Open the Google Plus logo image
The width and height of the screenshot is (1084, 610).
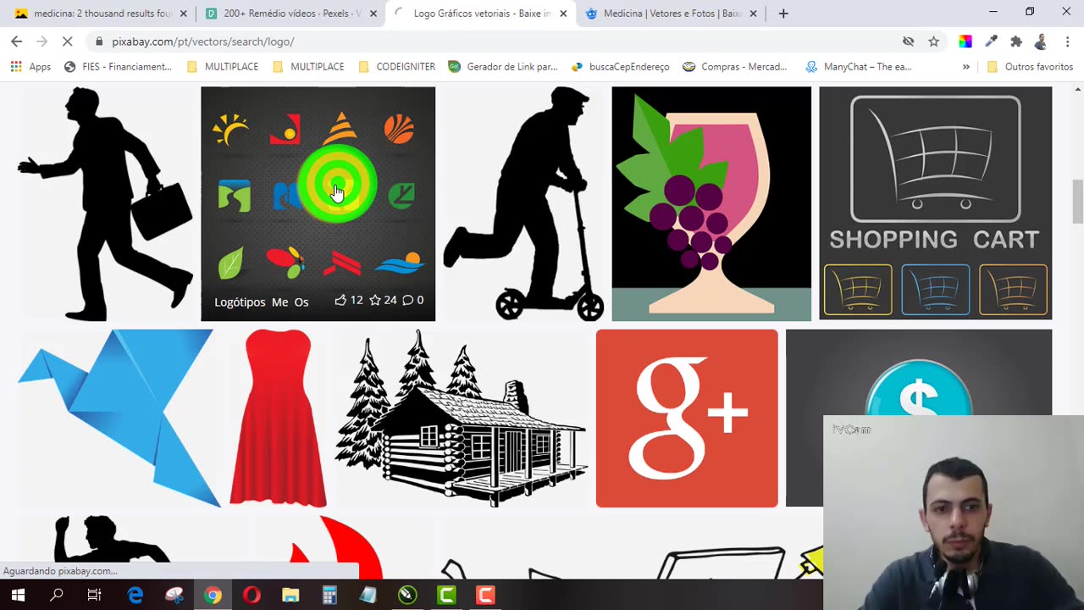(x=687, y=419)
